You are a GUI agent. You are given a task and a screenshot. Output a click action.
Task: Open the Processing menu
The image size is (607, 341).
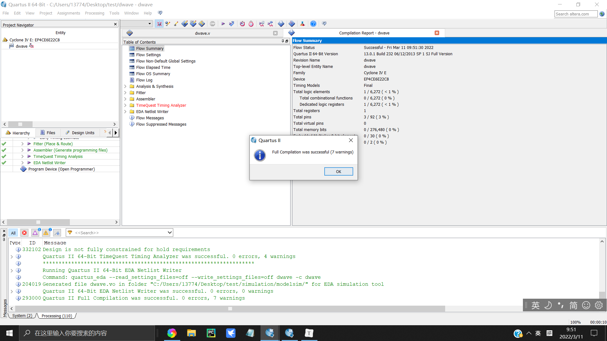click(95, 13)
